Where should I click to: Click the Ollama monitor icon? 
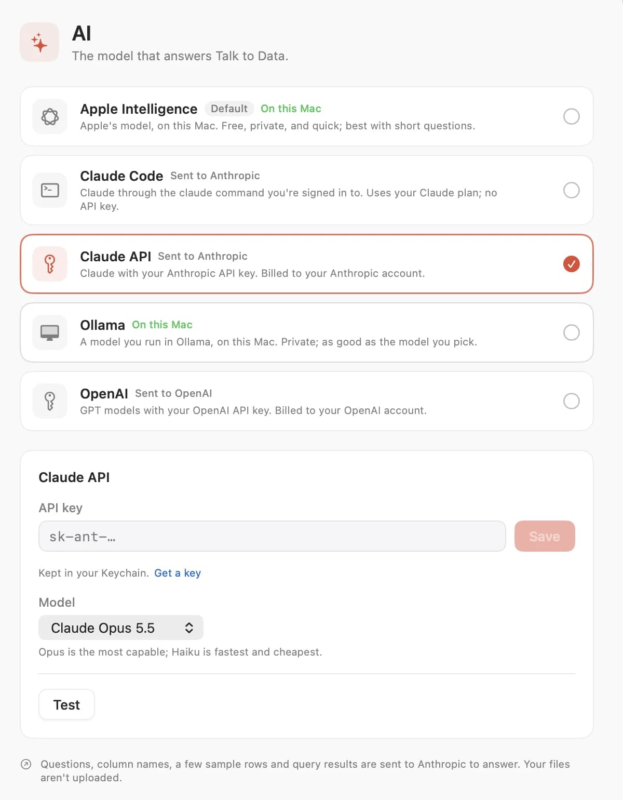(x=50, y=332)
